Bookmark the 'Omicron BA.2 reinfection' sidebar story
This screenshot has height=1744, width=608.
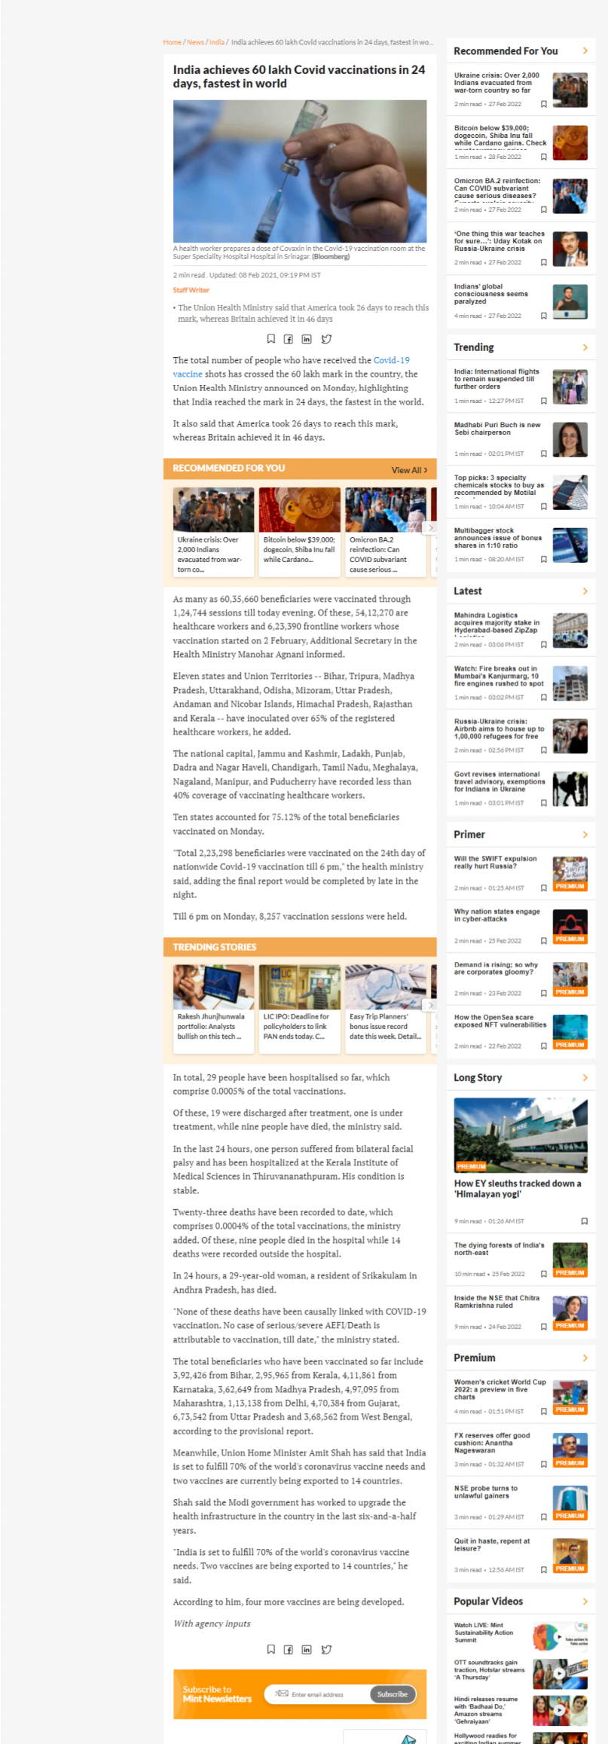click(x=543, y=210)
